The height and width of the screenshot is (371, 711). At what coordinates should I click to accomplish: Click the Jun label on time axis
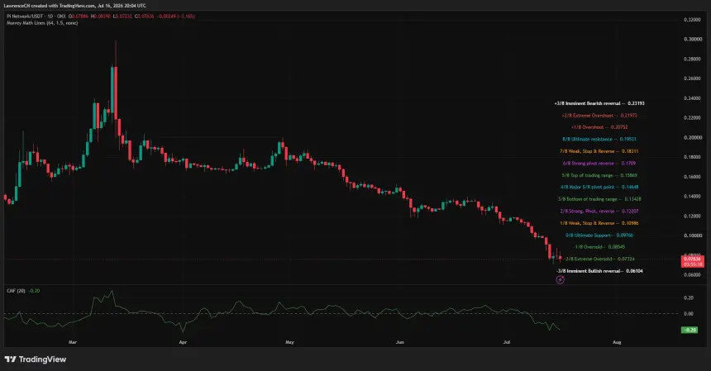pos(400,342)
